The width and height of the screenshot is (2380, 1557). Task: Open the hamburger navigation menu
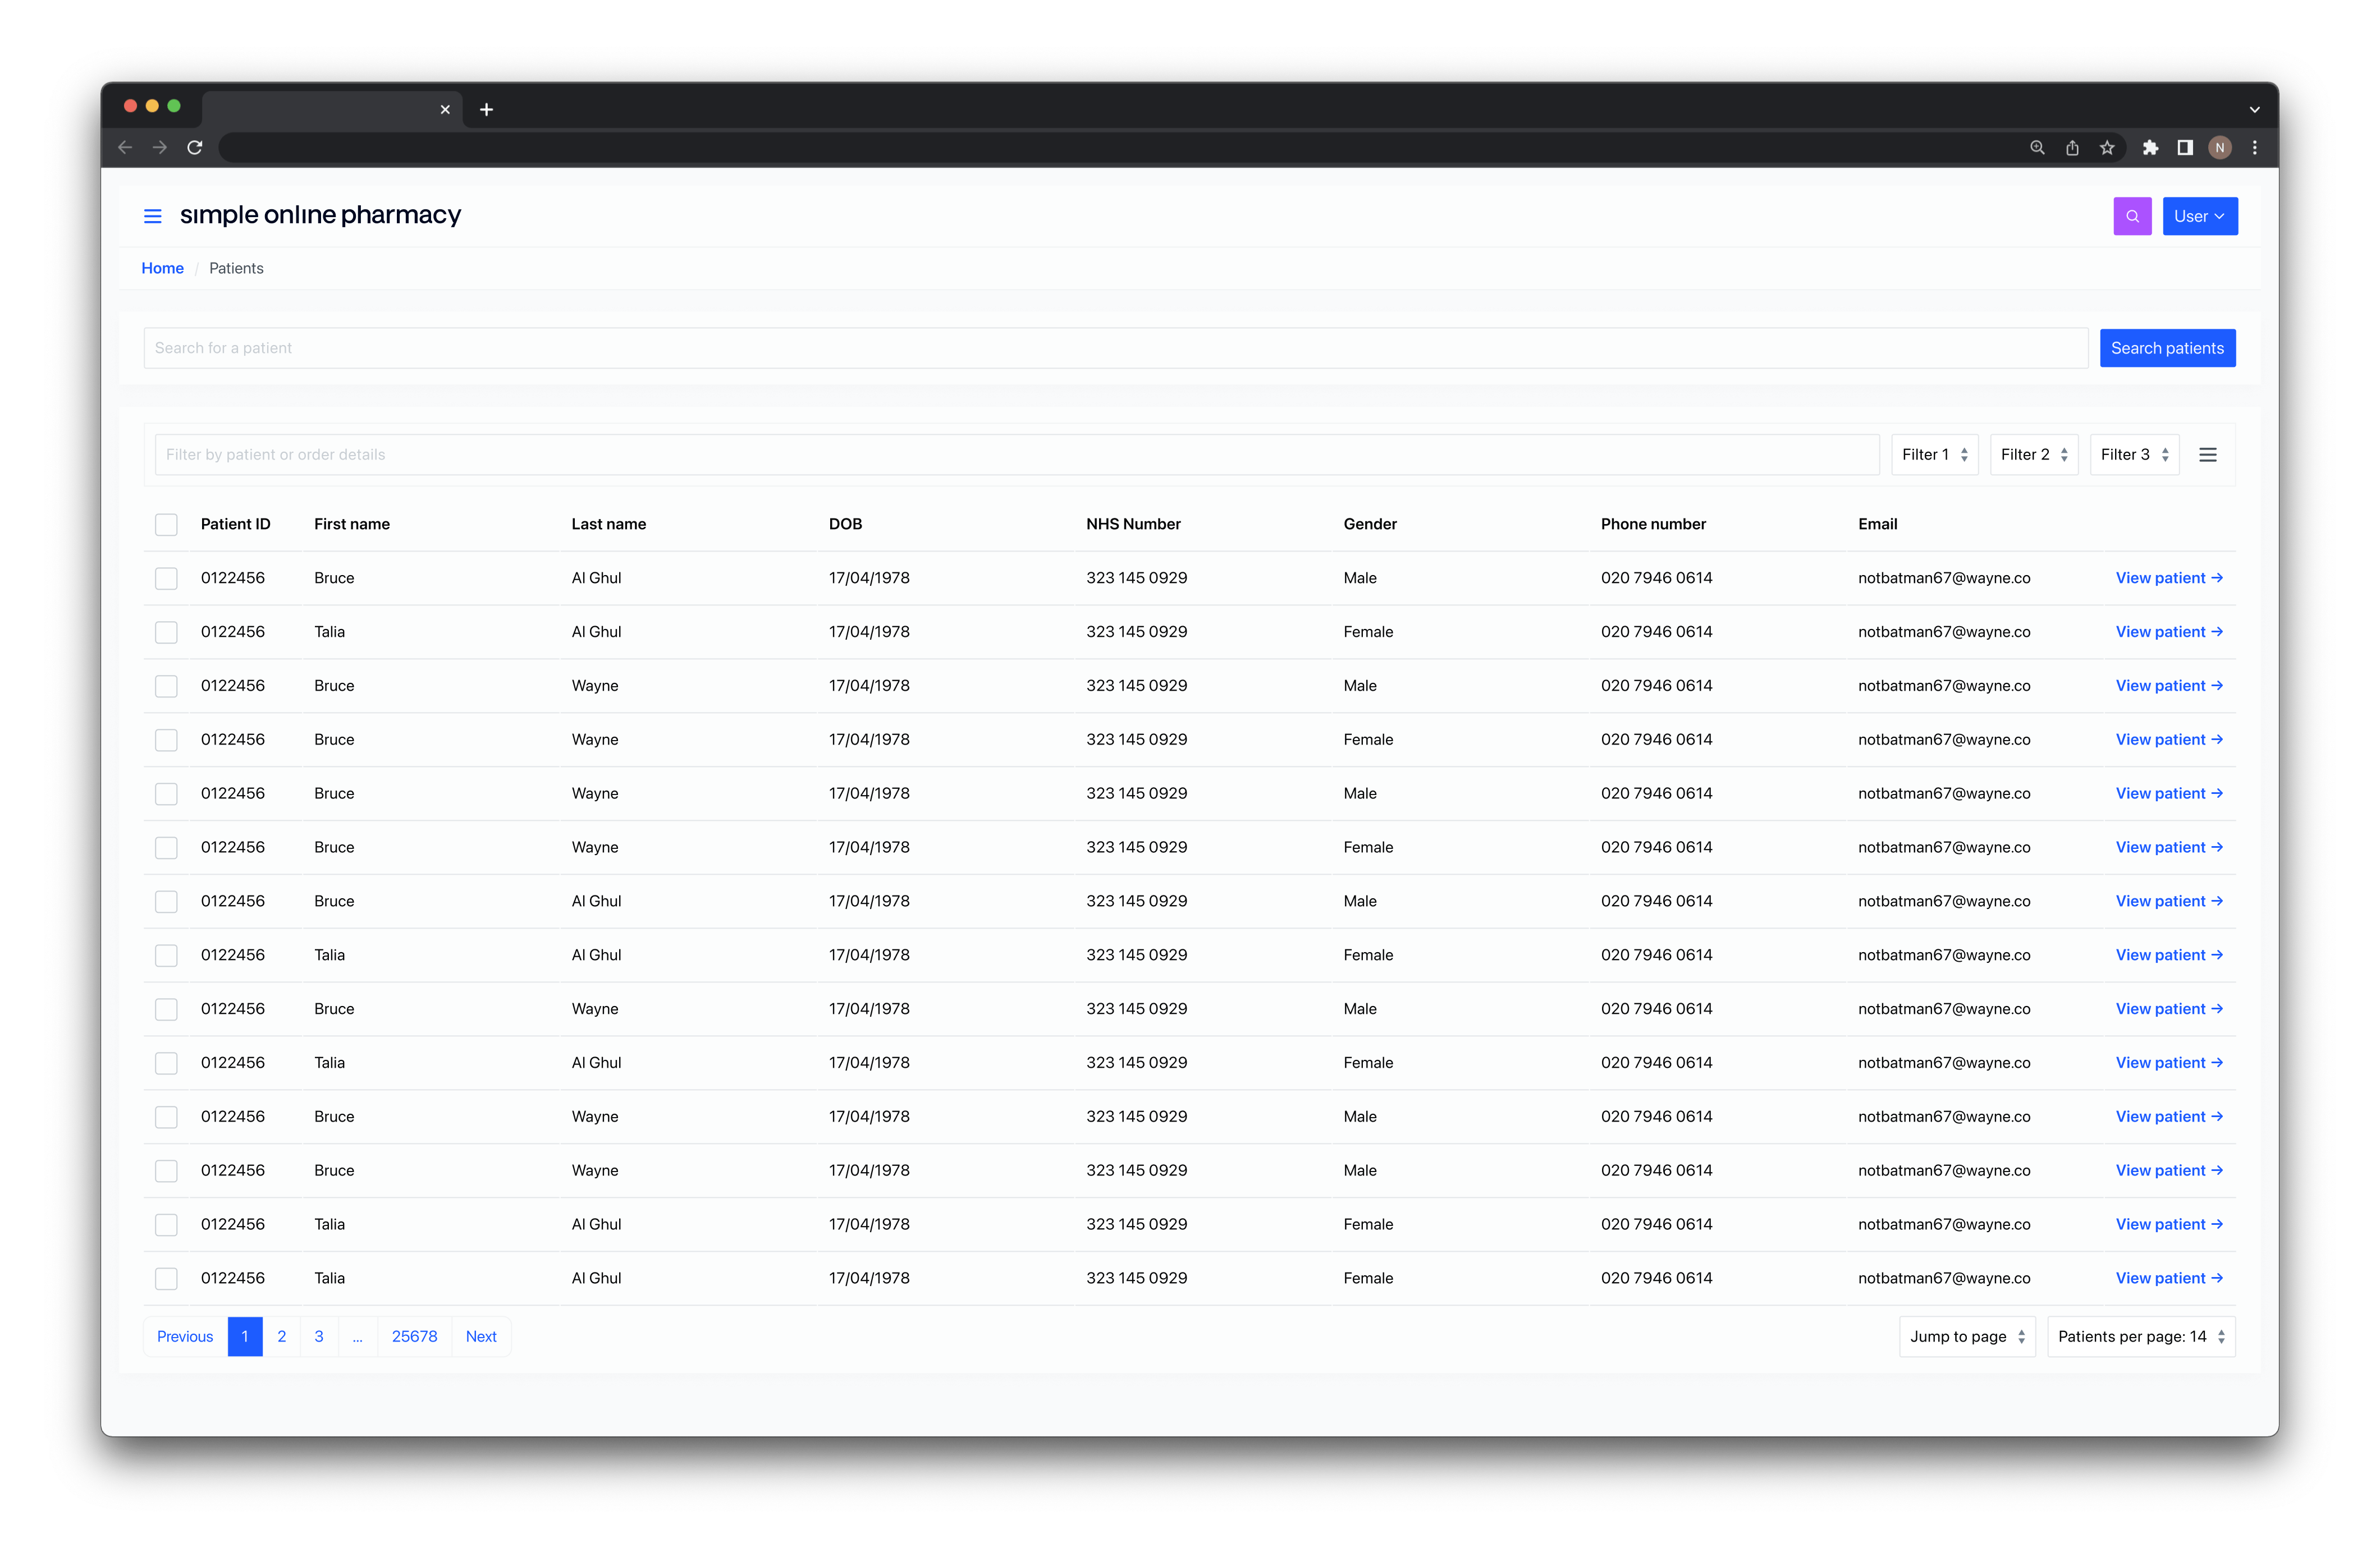click(152, 216)
